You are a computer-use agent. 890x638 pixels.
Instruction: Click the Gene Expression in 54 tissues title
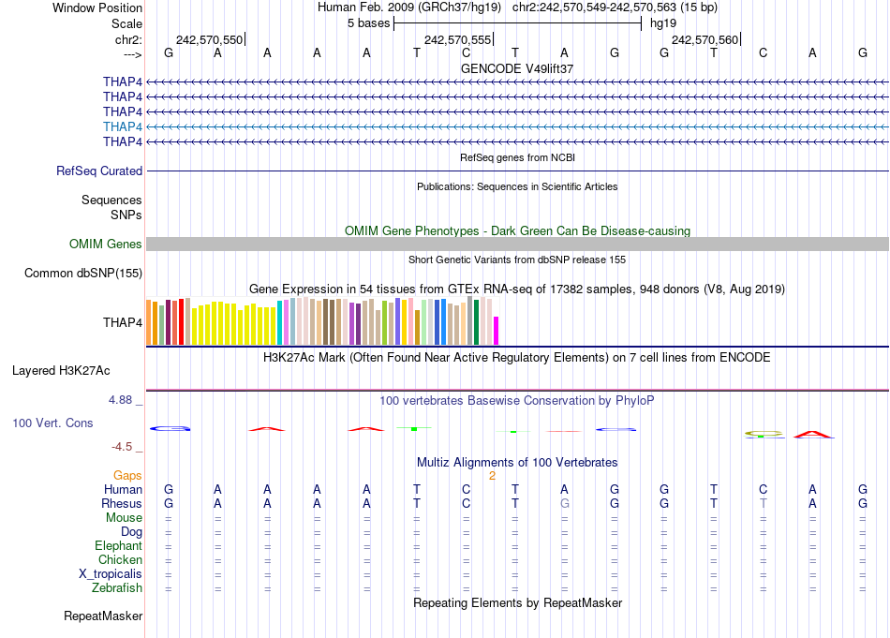[x=517, y=289]
